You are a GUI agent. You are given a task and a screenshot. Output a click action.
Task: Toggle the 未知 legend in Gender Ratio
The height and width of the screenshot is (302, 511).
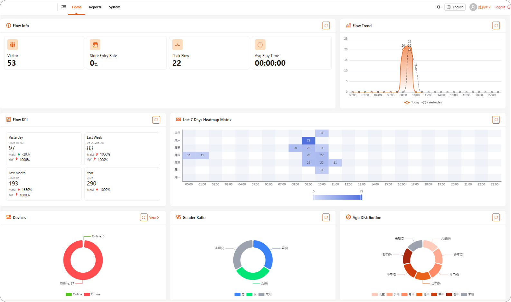pos(265,294)
